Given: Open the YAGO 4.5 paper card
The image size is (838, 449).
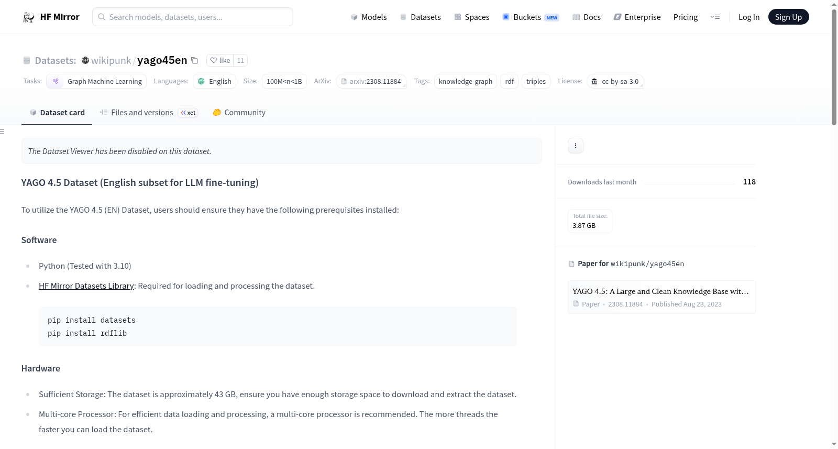Looking at the screenshot, I should pos(661,297).
